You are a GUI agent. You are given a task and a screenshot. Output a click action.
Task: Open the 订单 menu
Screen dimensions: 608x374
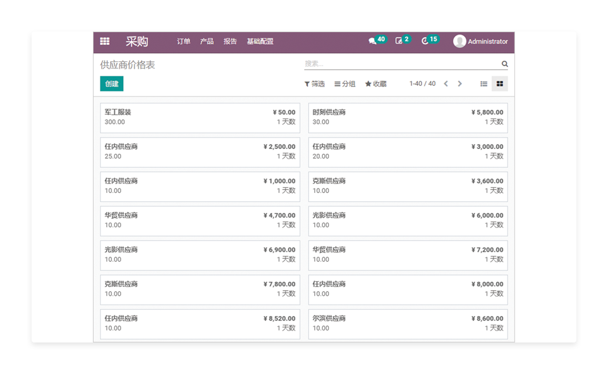coord(183,42)
